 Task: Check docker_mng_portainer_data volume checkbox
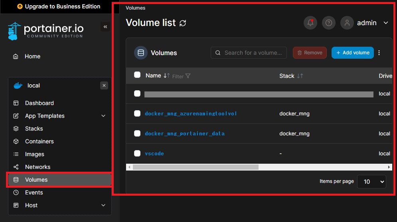click(137, 133)
